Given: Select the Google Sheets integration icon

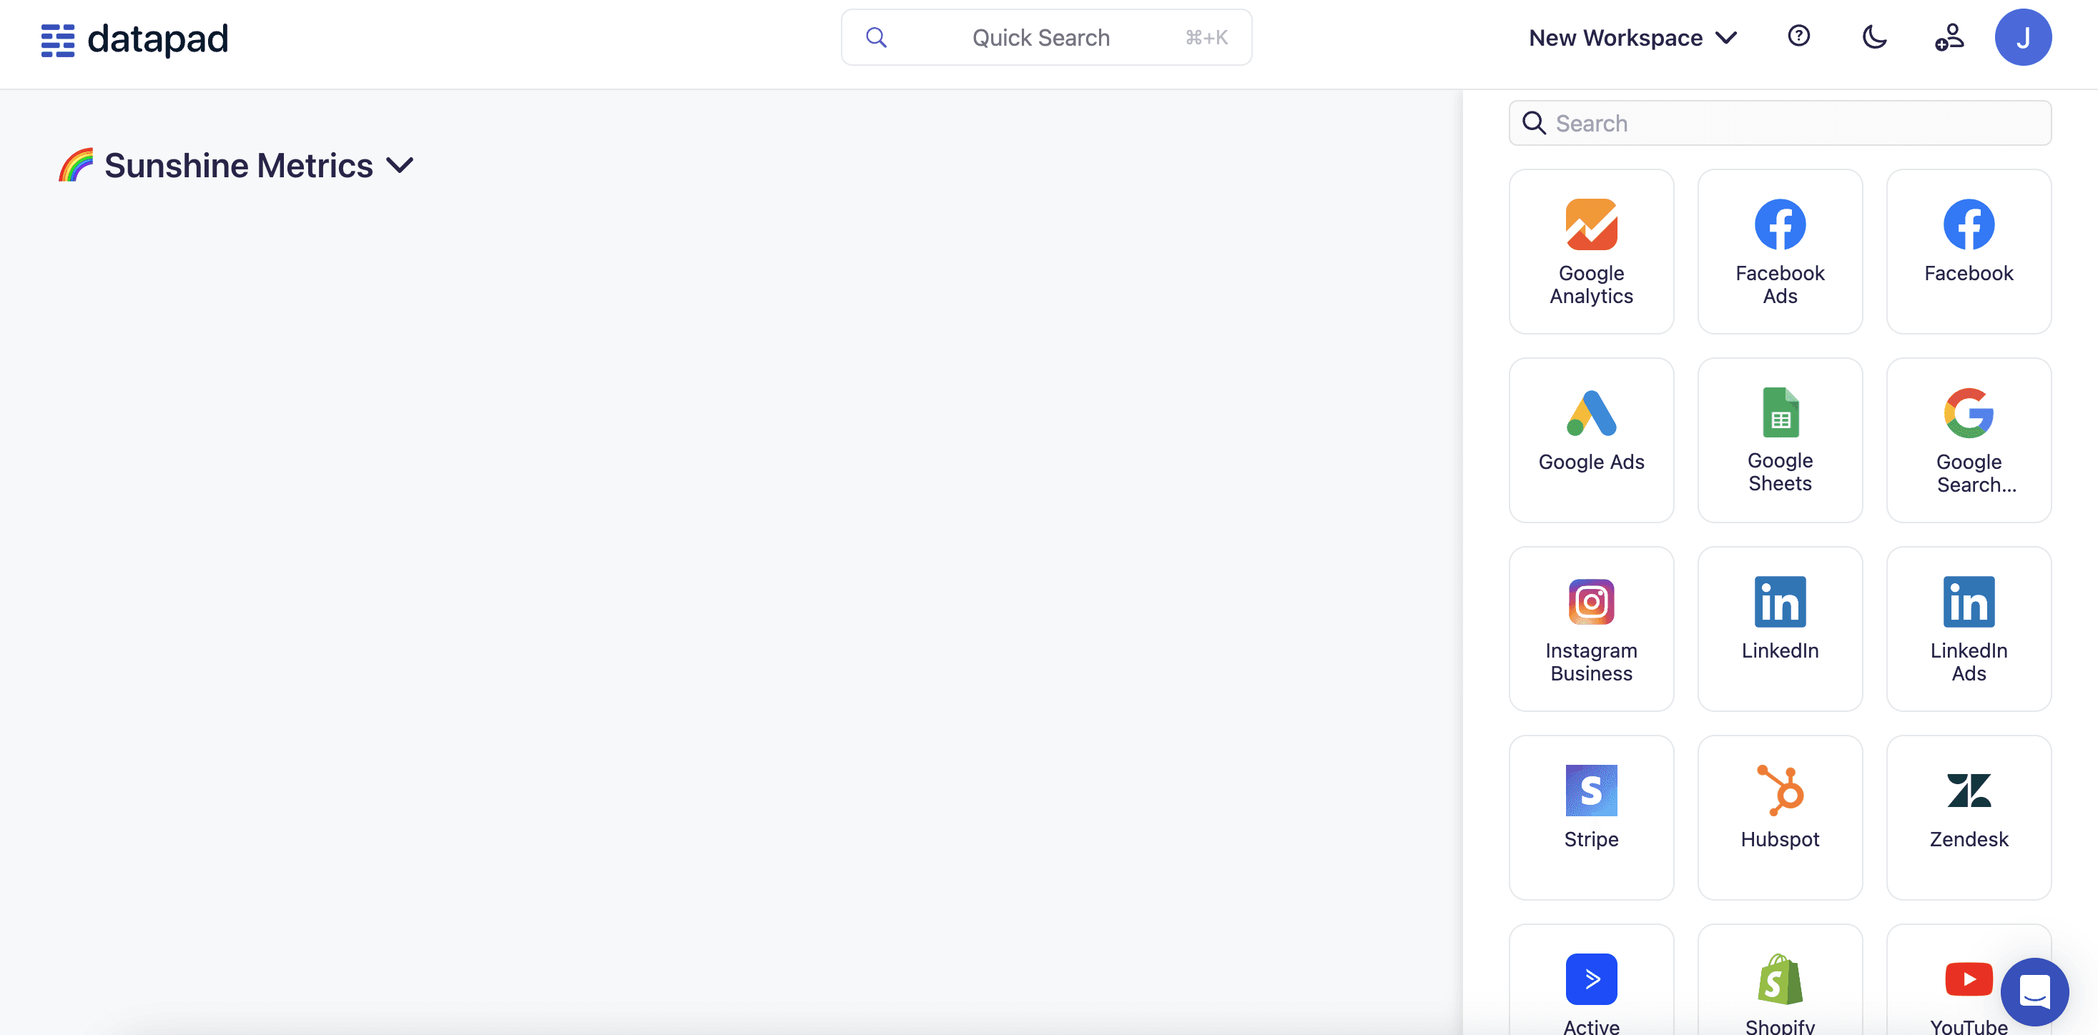Looking at the screenshot, I should [x=1781, y=412].
